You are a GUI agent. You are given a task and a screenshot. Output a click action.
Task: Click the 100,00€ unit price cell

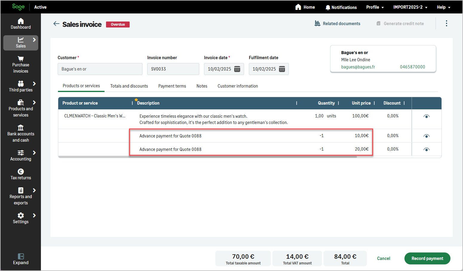tap(360, 116)
